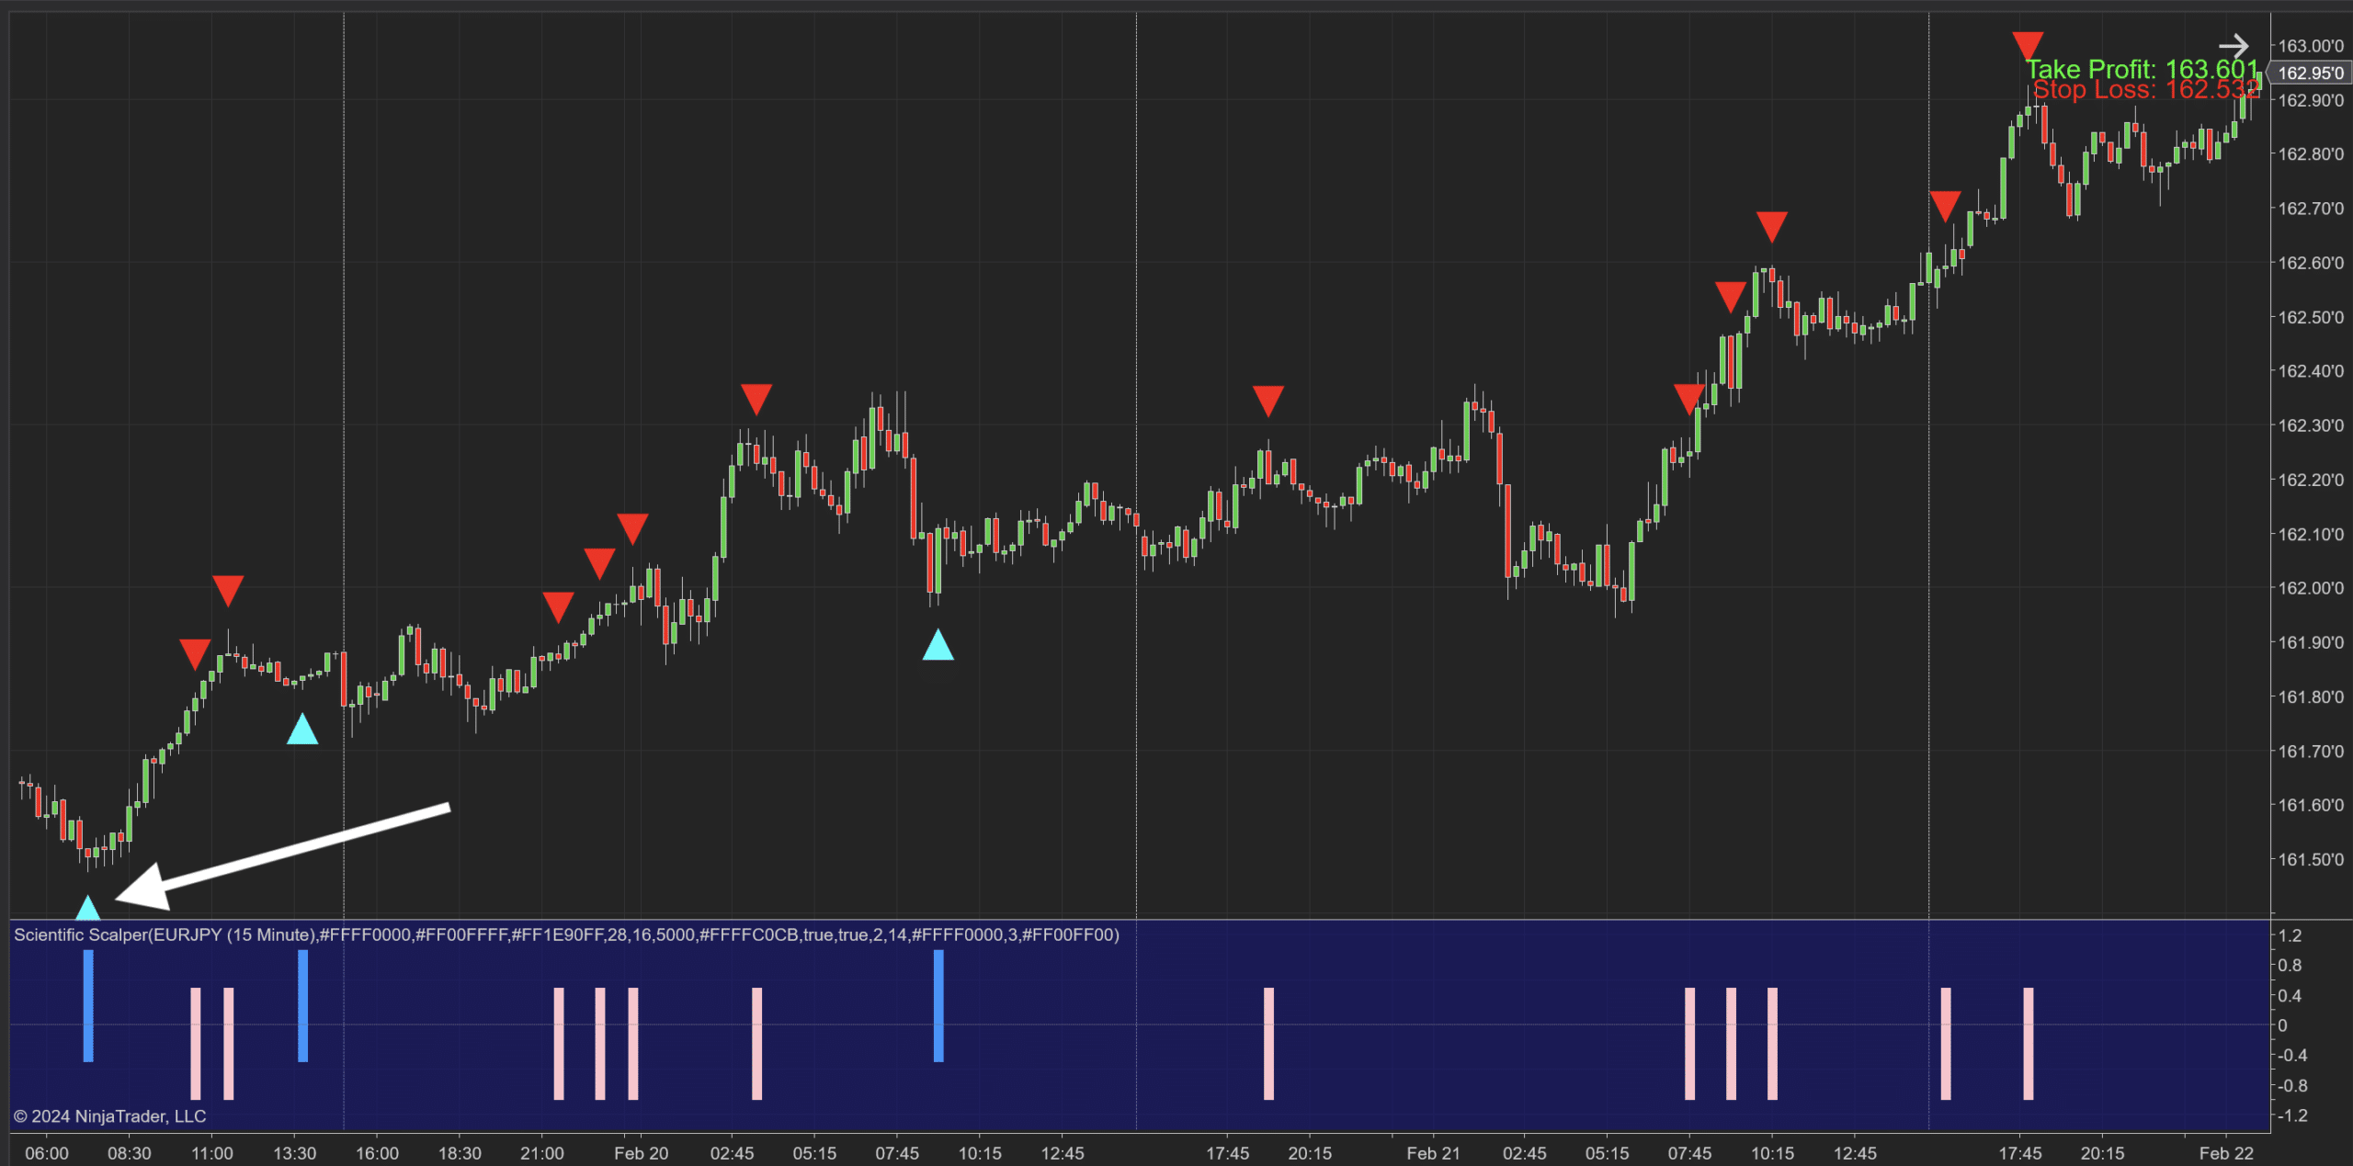Select cyan up triangle below the 162.00 low
Viewport: 2353px width, 1166px height.
point(938,644)
